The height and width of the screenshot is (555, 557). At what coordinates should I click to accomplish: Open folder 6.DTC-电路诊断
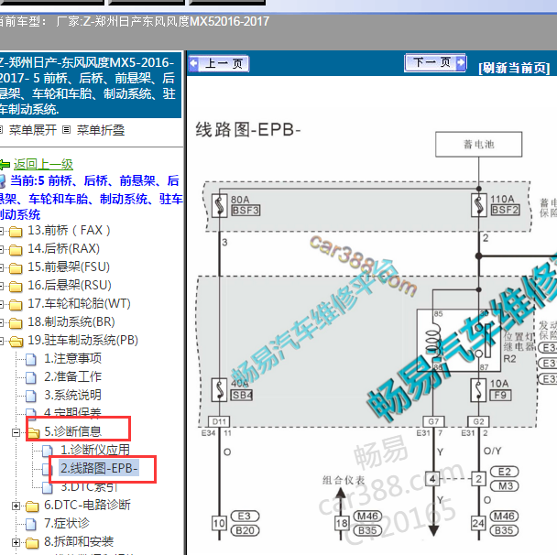point(87,505)
